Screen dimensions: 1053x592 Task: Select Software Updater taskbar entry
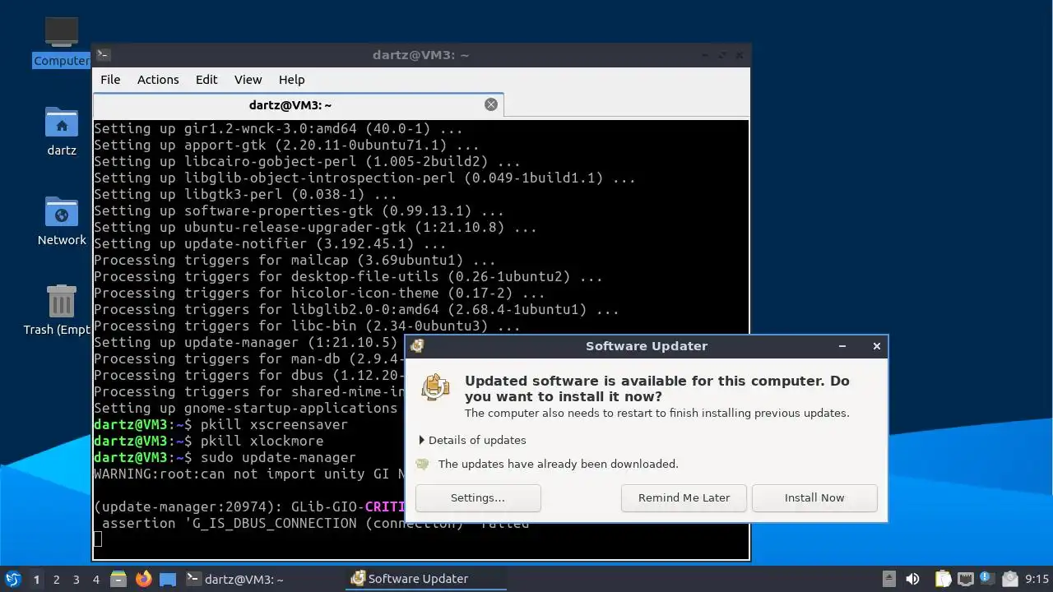coord(427,579)
